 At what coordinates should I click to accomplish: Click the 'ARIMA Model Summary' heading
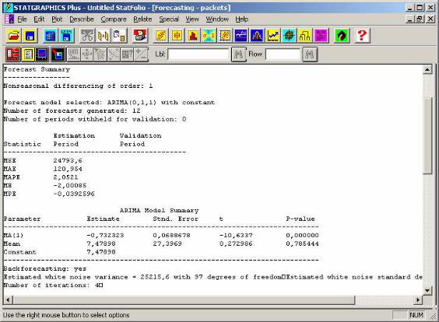(159, 210)
